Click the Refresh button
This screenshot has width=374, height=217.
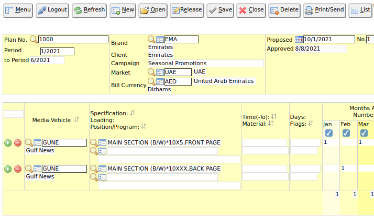tap(89, 10)
